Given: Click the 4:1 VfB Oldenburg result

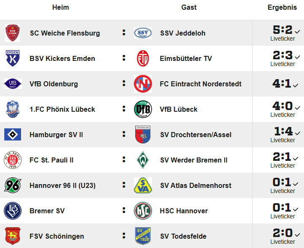Looking at the screenshot, I should click(x=282, y=83).
